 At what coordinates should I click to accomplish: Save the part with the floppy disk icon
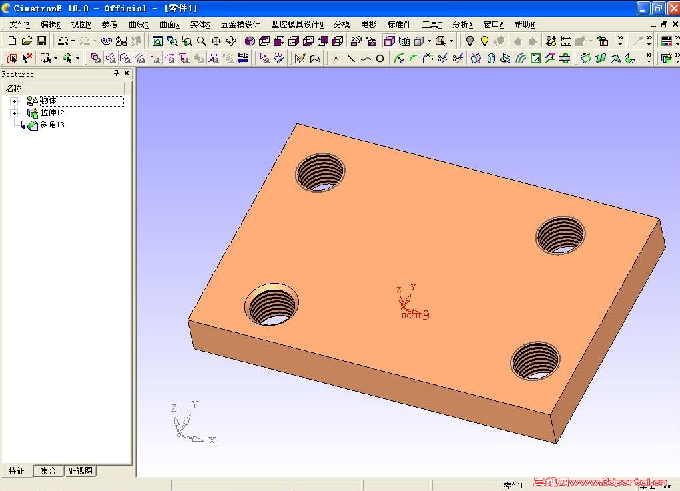[41, 41]
